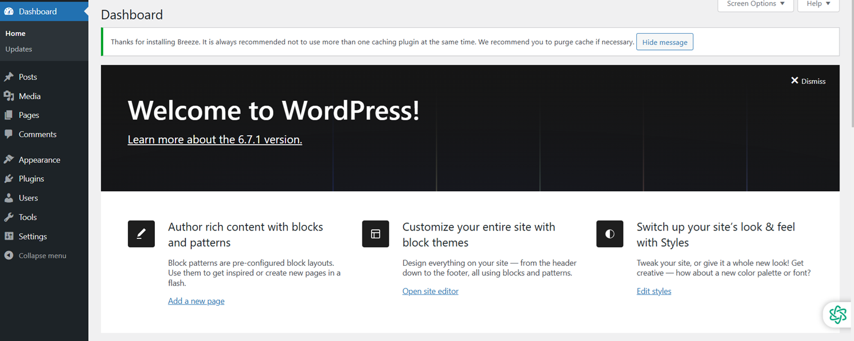854x341 pixels.
Task: Open the Tools menu
Action: pyautogui.click(x=27, y=217)
